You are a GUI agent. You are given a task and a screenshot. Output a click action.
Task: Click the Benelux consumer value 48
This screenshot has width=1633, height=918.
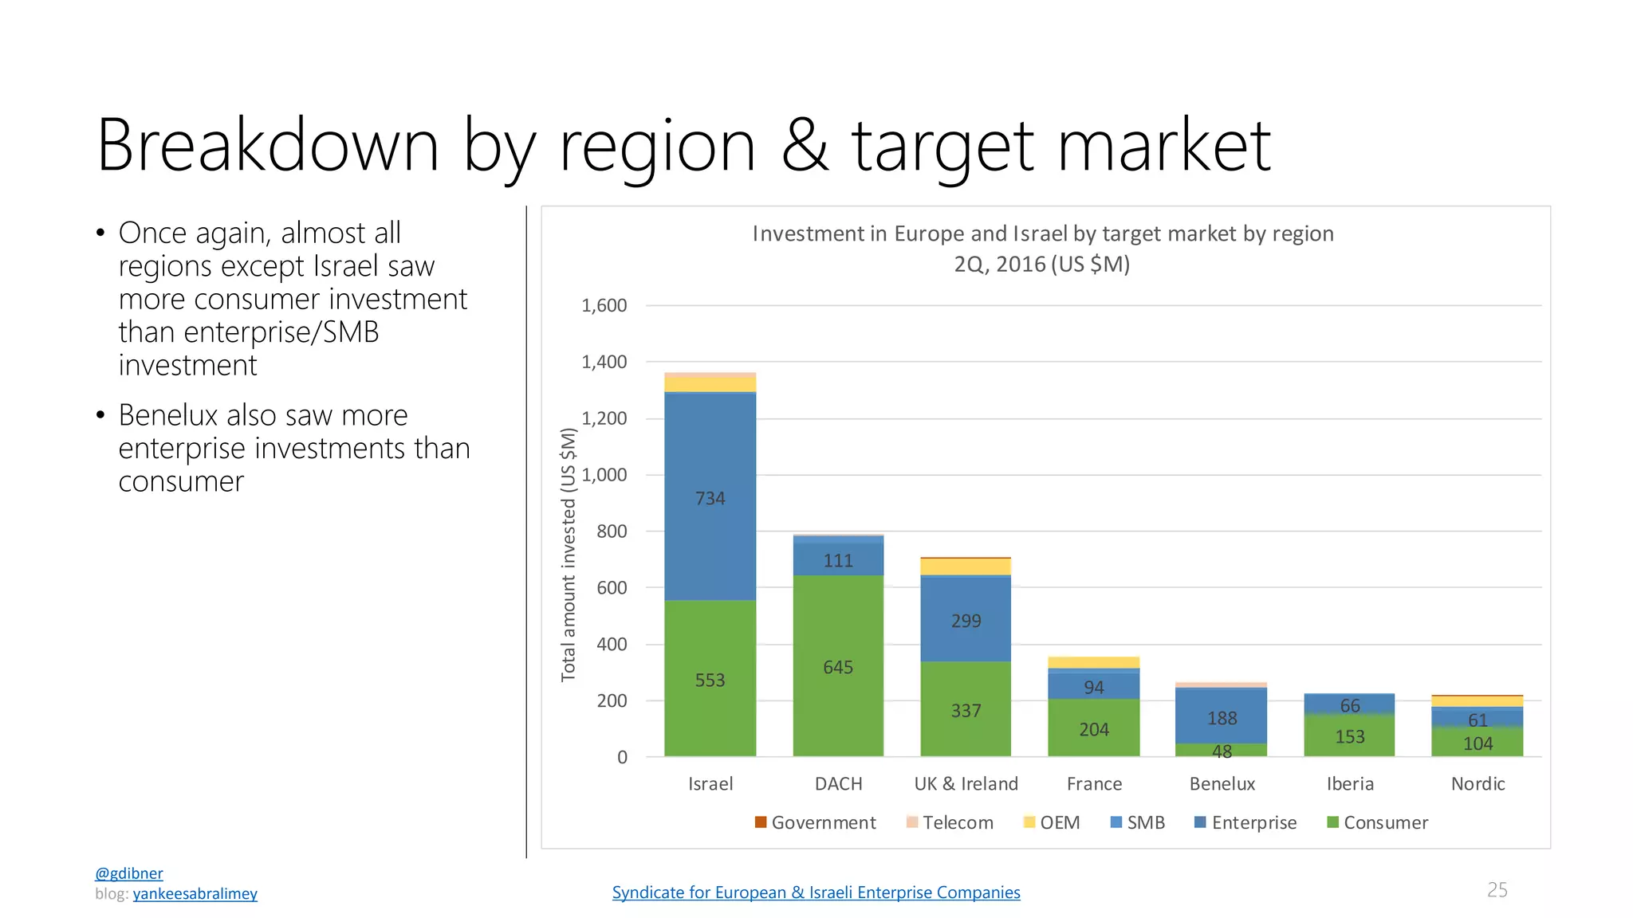coord(1222,751)
